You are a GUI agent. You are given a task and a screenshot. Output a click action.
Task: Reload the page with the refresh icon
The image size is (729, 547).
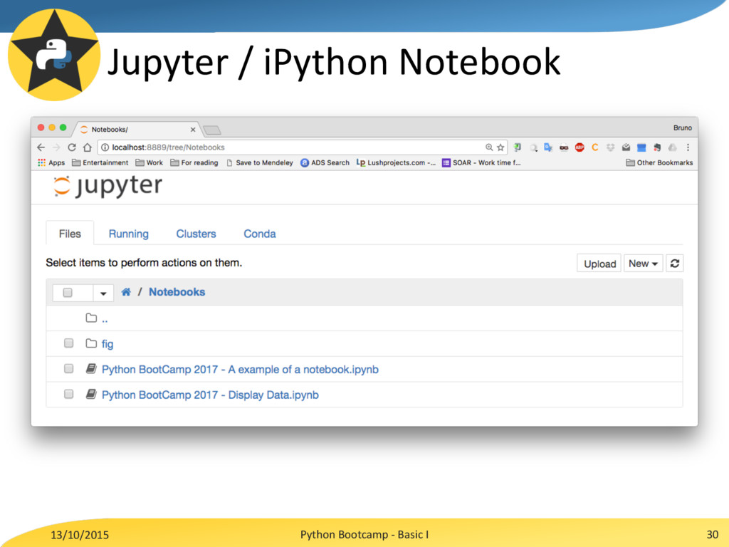72,147
